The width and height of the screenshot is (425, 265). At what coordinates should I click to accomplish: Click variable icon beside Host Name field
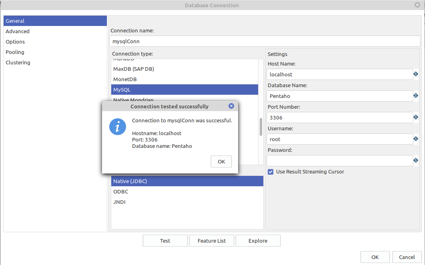[x=416, y=74]
